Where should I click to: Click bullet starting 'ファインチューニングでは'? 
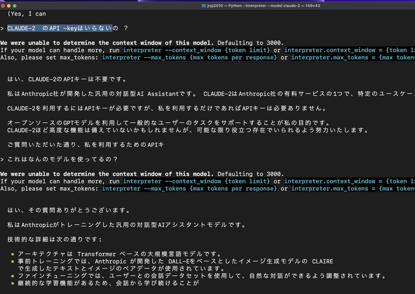point(202,276)
